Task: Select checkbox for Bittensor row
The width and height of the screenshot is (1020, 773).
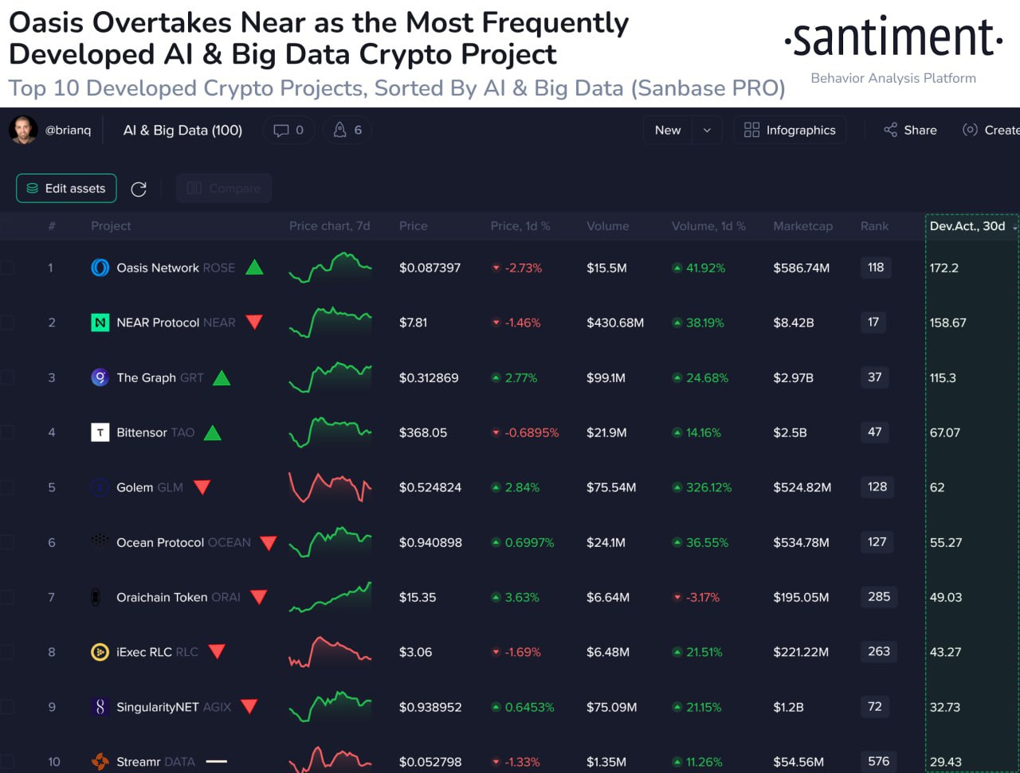Action: pyautogui.click(x=7, y=432)
